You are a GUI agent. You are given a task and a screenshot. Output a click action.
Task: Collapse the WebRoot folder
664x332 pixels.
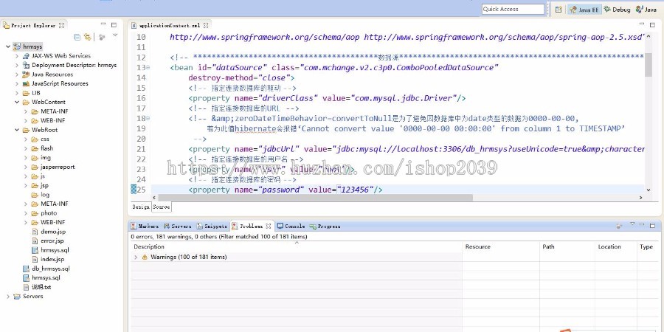pyautogui.click(x=16, y=130)
